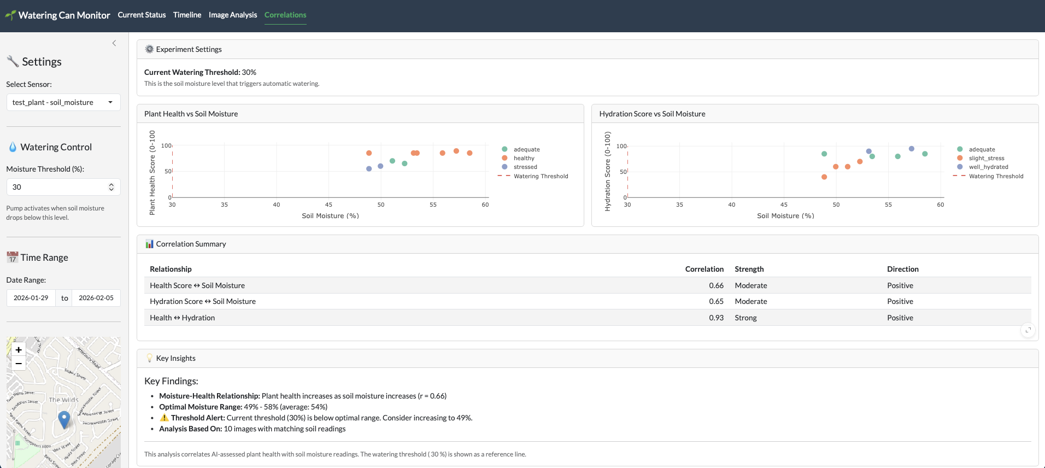Click the Experiment Settings gear icon

coord(149,49)
